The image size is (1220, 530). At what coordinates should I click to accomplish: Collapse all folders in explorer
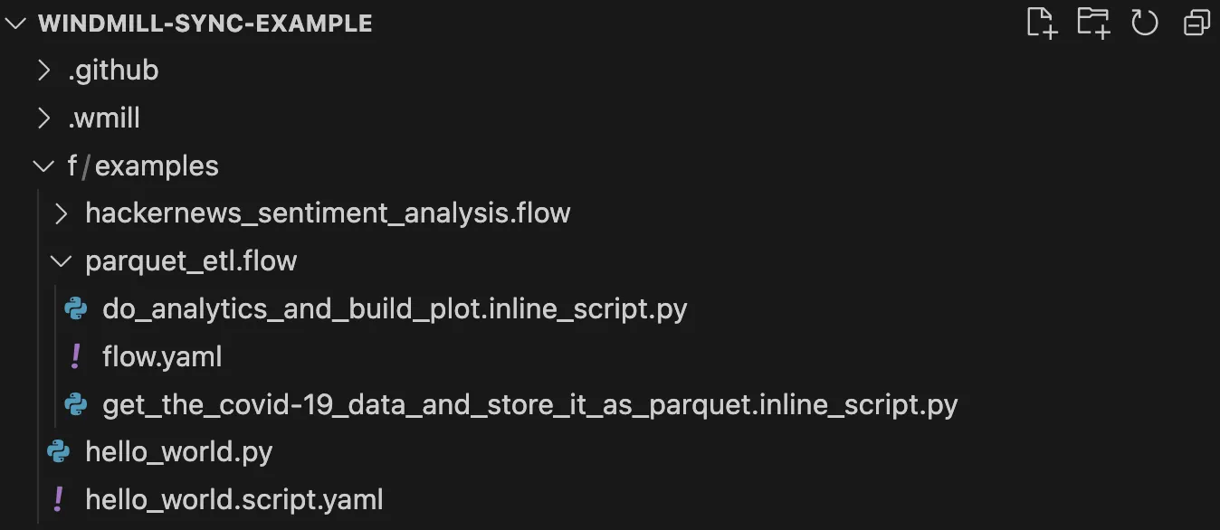click(1196, 23)
